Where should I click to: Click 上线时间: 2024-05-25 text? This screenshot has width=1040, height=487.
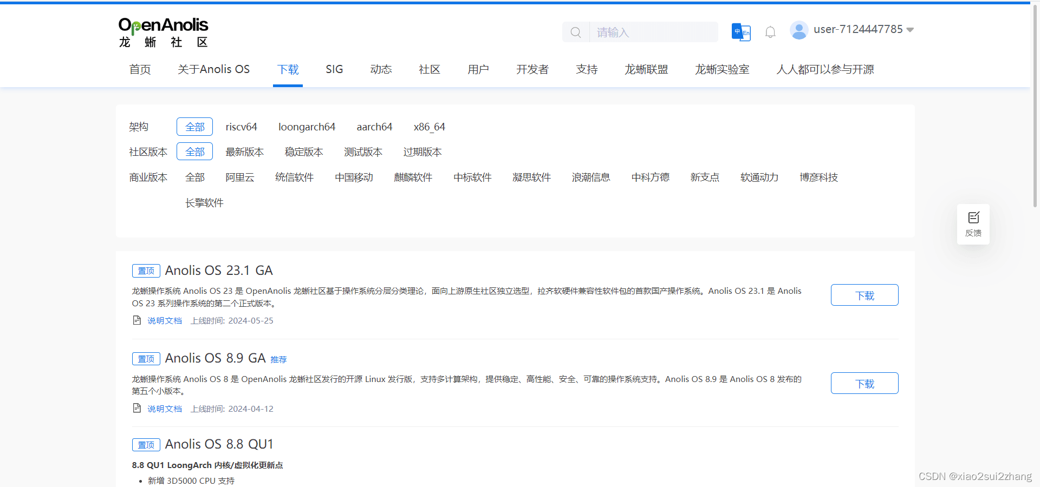[x=232, y=320]
